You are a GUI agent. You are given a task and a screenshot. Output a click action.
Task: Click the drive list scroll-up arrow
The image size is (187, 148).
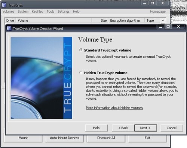pos(163,20)
